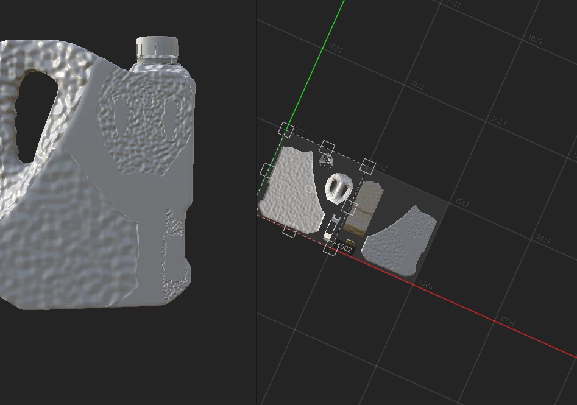Select the ring-shaped handle UV island
Image resolution: width=577 pixels, height=405 pixels.
pyautogui.click(x=339, y=188)
